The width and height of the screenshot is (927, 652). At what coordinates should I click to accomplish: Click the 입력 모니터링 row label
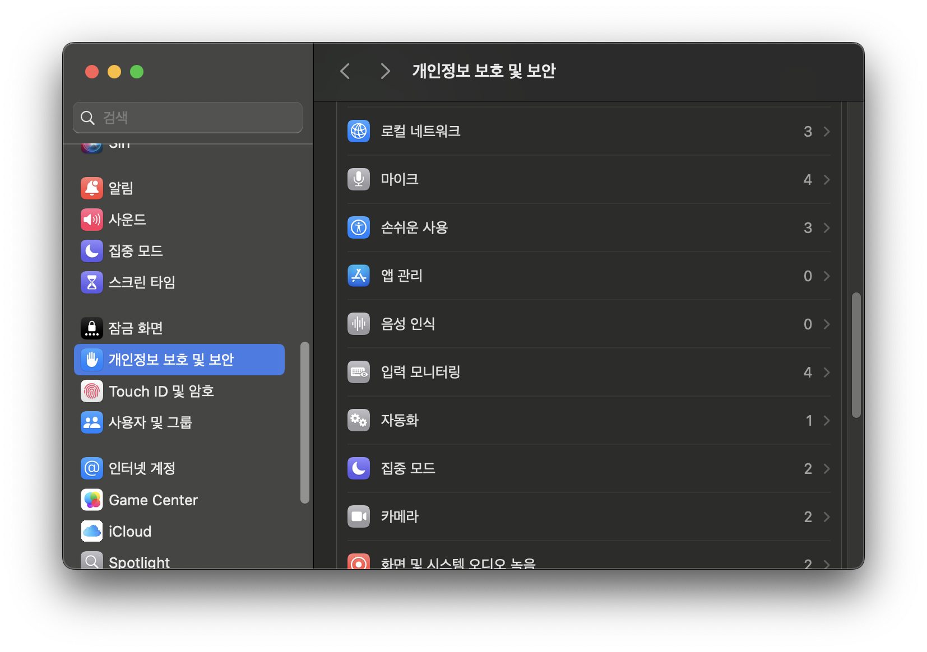pyautogui.click(x=420, y=372)
